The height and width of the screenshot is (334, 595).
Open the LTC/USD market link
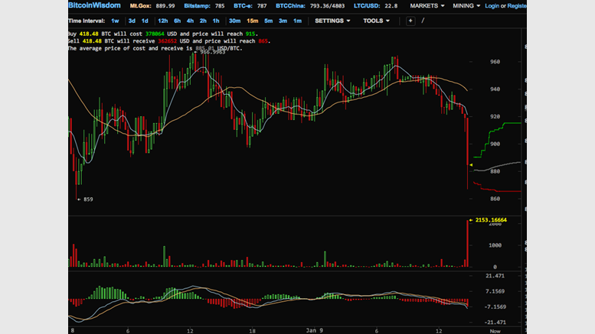pyautogui.click(x=368, y=6)
